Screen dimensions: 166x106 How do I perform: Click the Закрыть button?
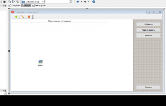(148, 87)
